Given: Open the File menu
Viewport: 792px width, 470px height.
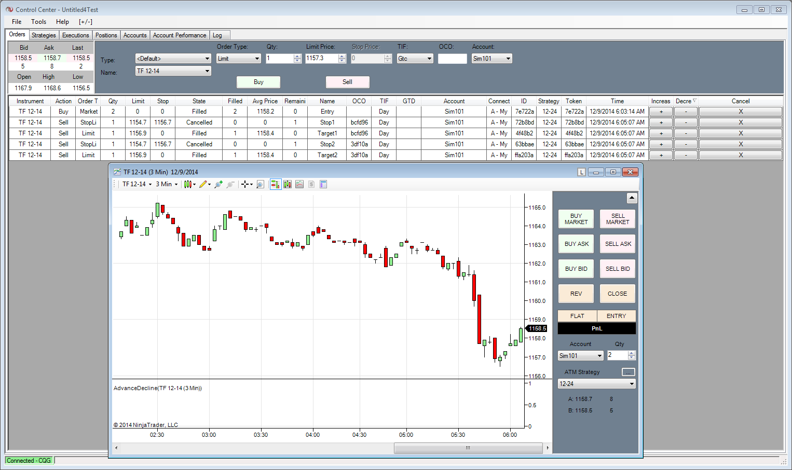Looking at the screenshot, I should pyautogui.click(x=17, y=22).
